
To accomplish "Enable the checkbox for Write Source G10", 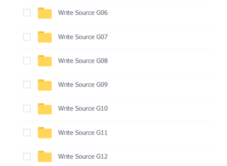I will point(27,108).
